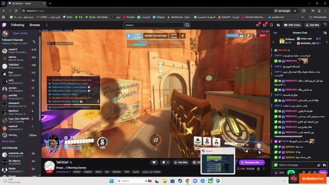Click the browser address bar URL

coord(35,11)
